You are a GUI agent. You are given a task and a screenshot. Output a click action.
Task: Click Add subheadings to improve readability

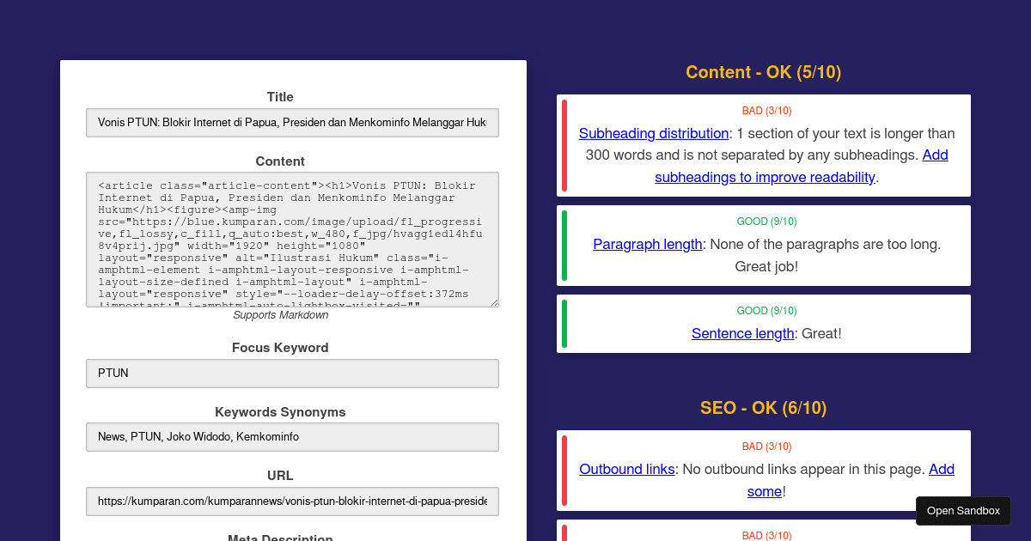click(x=765, y=177)
